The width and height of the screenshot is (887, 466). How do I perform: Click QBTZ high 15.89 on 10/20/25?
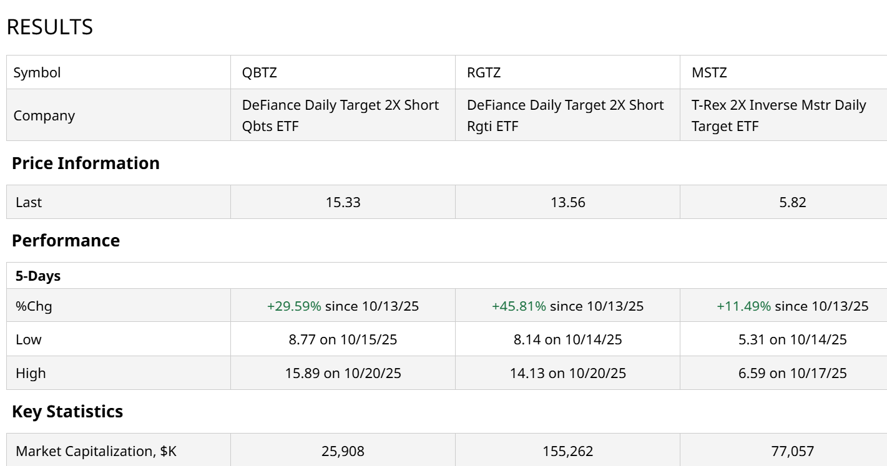[x=343, y=373]
